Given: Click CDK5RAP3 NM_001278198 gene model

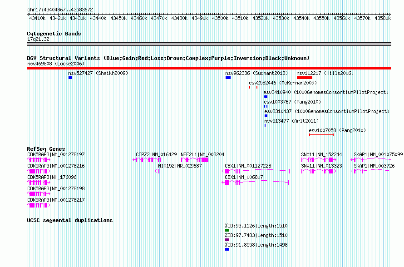Looking at the screenshot, I should [x=39, y=194].
